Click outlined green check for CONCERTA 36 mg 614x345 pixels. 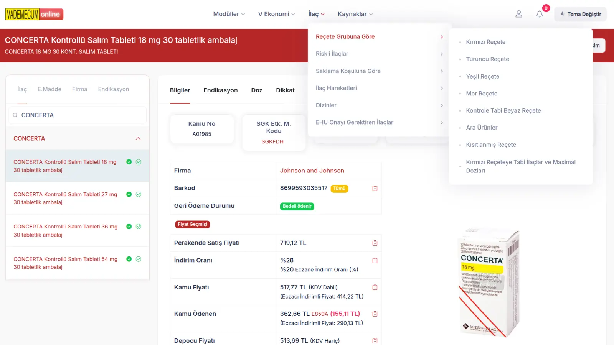[139, 227]
